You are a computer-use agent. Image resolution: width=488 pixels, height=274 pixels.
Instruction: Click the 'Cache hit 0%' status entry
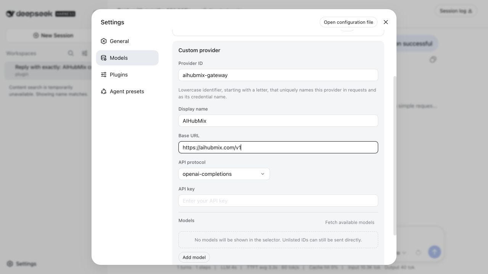[323, 268]
